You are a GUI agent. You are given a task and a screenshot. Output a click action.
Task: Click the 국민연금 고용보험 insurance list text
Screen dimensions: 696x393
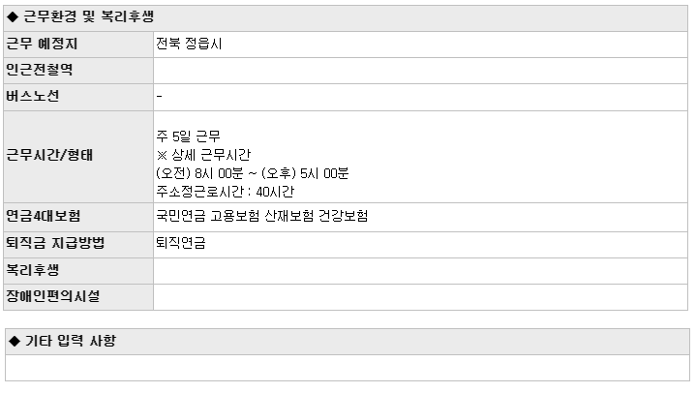coord(262,216)
